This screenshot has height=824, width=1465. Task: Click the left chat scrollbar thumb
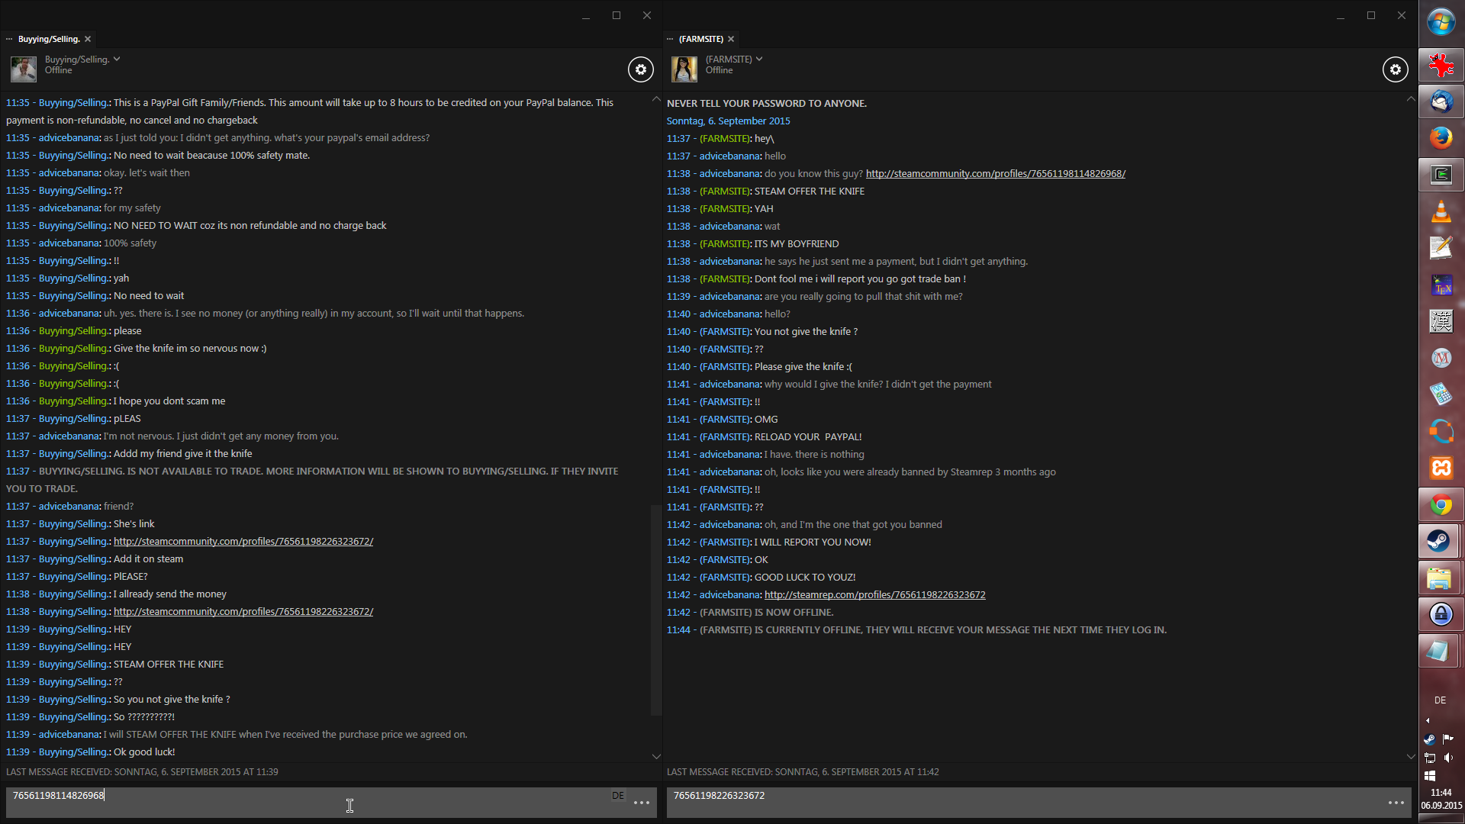[655, 610]
